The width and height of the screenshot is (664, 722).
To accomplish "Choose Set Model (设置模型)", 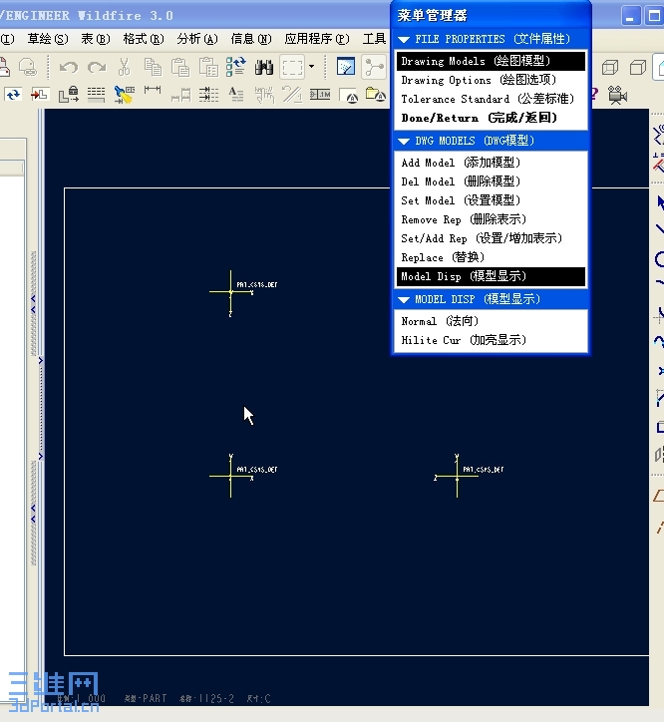I will click(491, 200).
